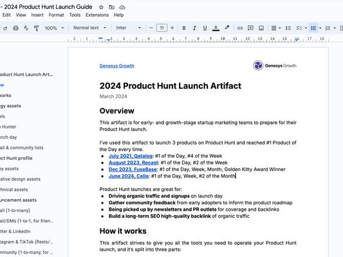This screenshot has height=257, width=343.
Task: Click the left indent marker on ruler
Action: 109,40
